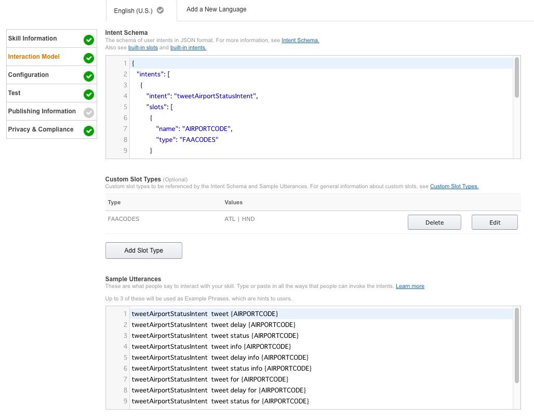Image resolution: width=534 pixels, height=420 pixels.
Task: Click the Learn more link for Sample Utterances
Action: (x=410, y=286)
